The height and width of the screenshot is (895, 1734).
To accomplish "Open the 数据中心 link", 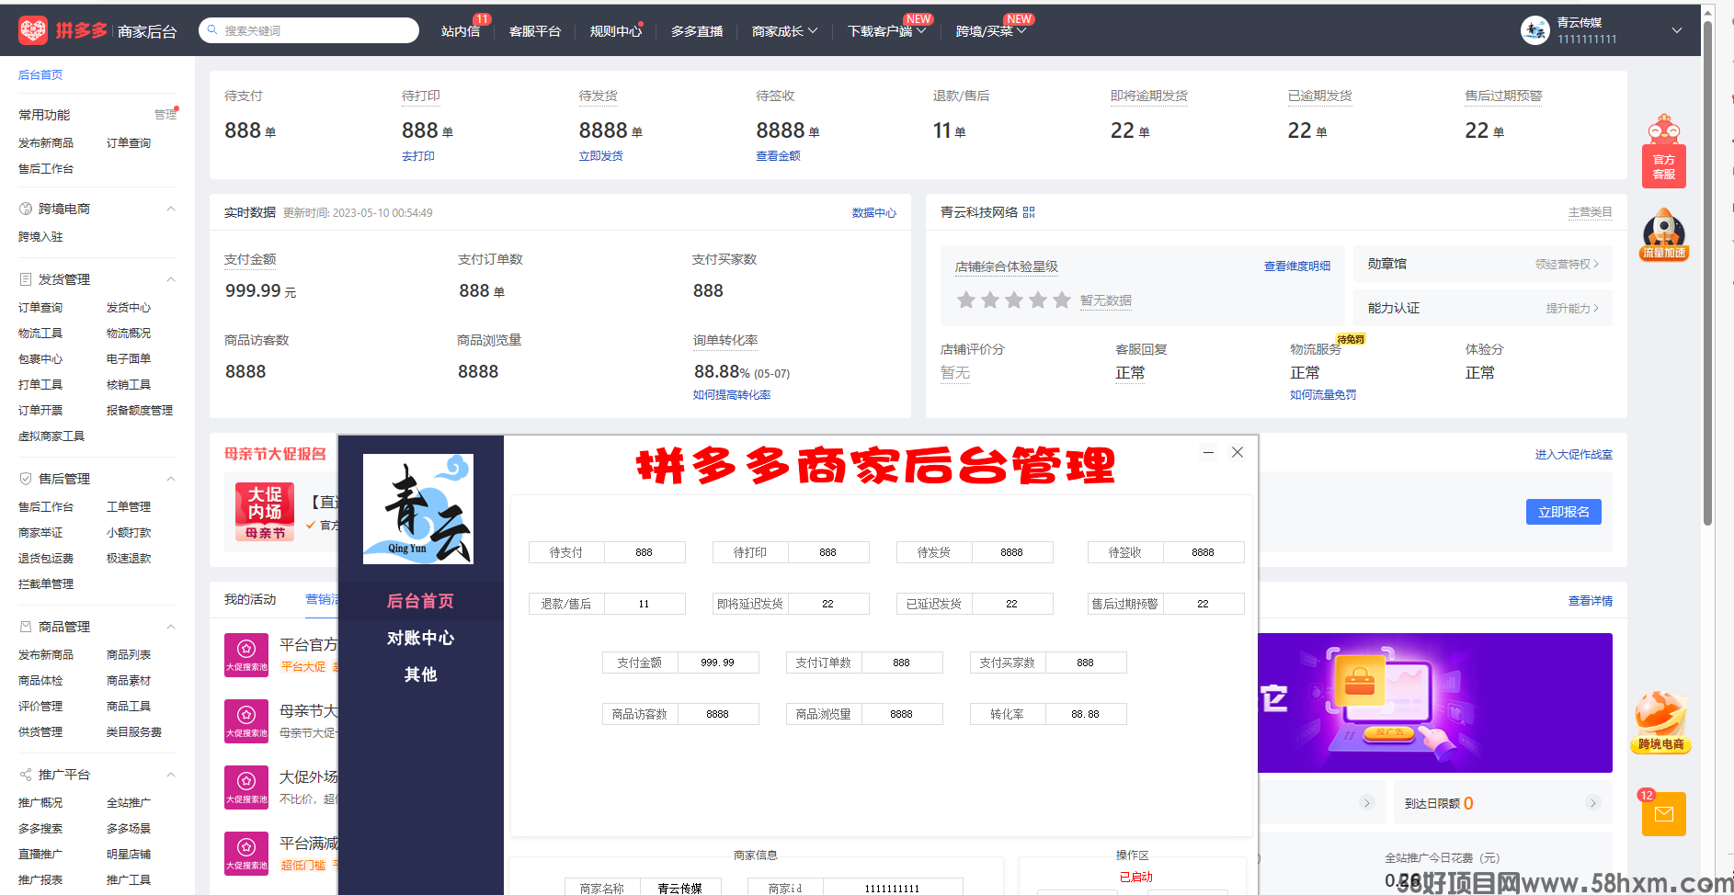I will (x=873, y=212).
